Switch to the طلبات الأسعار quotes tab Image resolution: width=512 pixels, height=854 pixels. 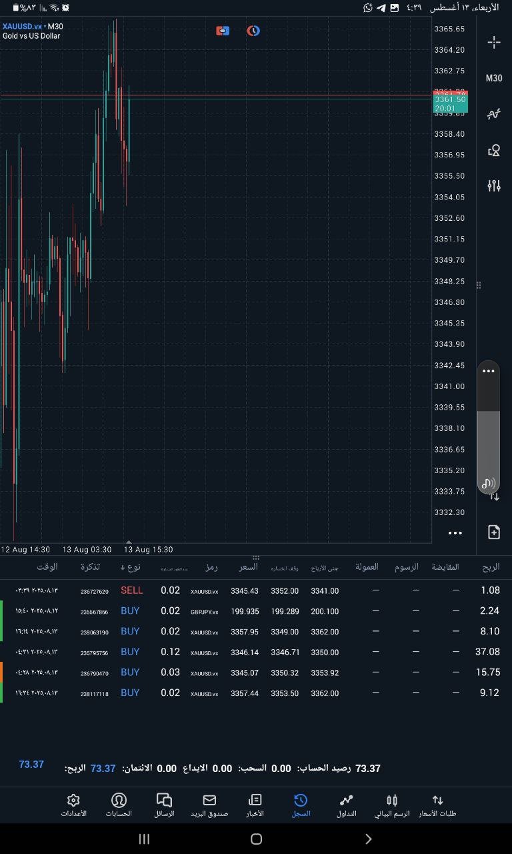pyautogui.click(x=437, y=805)
